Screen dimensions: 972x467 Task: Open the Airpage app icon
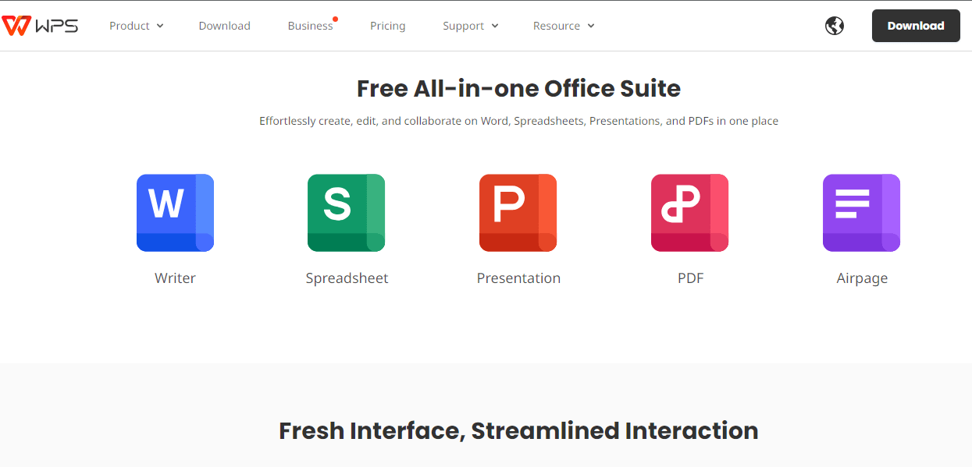861,212
